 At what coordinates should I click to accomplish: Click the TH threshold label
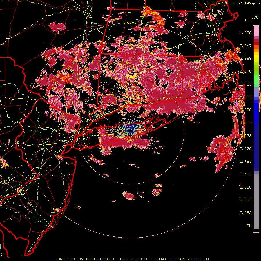coord(249,226)
